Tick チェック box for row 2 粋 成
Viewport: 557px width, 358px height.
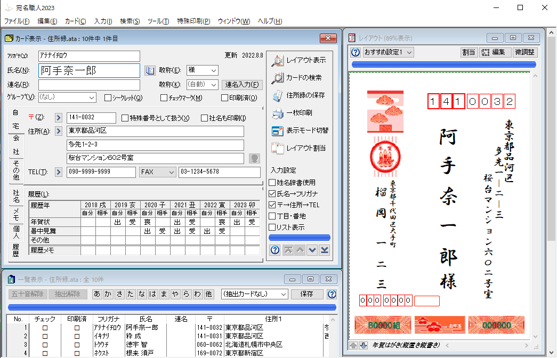point(45,336)
